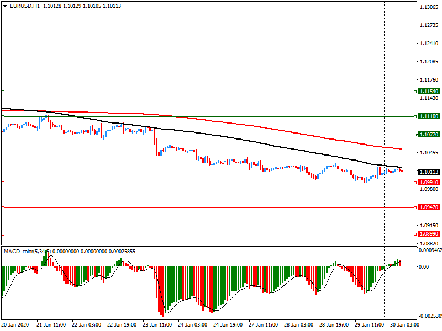
Task: Click the 28 Jan 03:00 time label
Action: click(x=298, y=325)
